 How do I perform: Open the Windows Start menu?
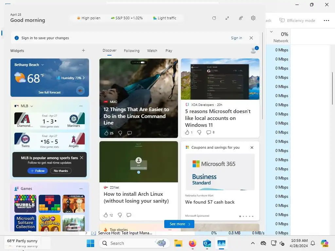pos(90,243)
